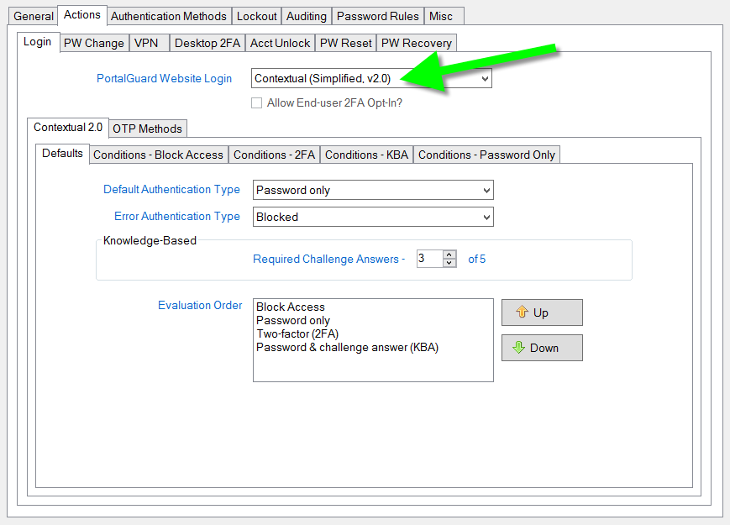Click the Required Challenge Answers number field

(x=430, y=259)
